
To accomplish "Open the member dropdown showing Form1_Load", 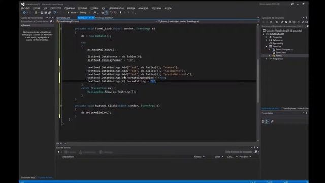I will 207,21.
